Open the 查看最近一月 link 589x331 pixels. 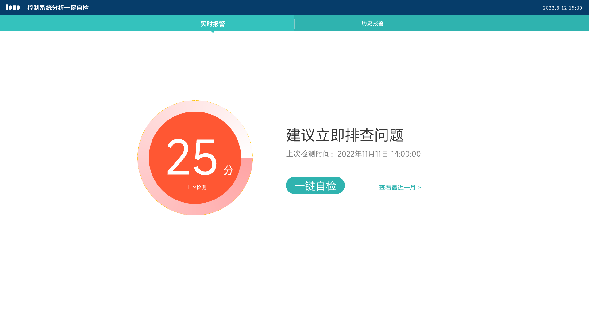tap(400, 188)
